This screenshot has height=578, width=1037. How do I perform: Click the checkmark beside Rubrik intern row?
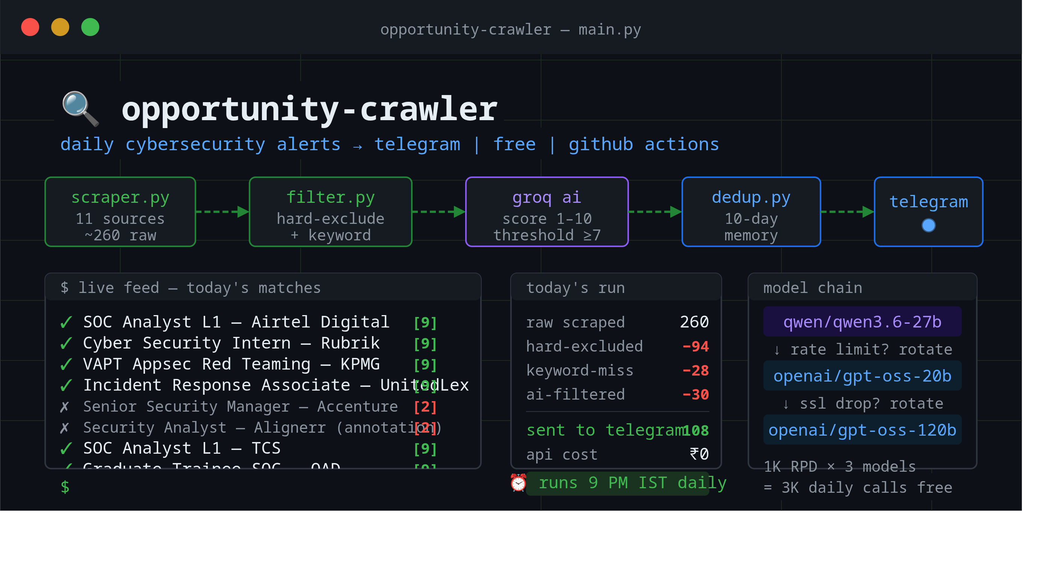click(x=66, y=343)
